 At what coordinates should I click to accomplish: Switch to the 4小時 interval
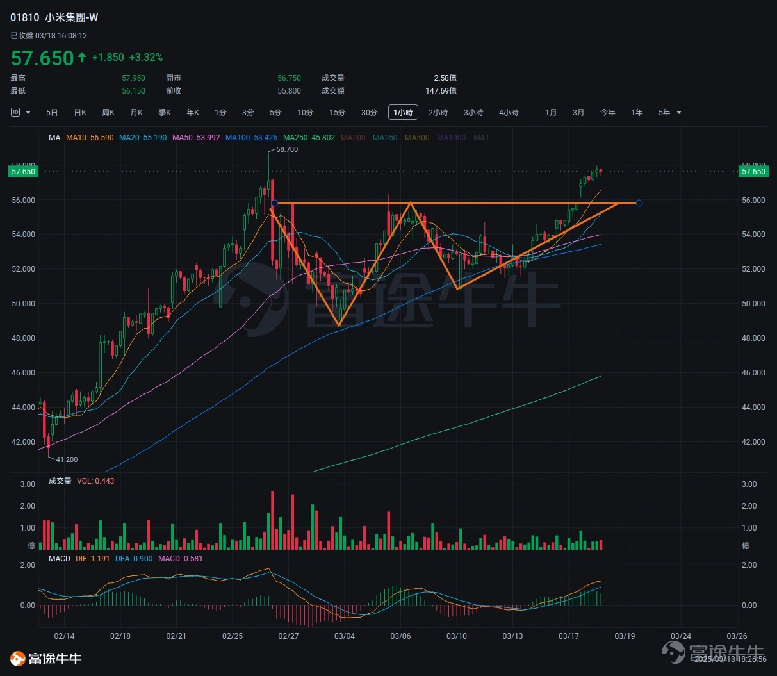[x=509, y=113]
